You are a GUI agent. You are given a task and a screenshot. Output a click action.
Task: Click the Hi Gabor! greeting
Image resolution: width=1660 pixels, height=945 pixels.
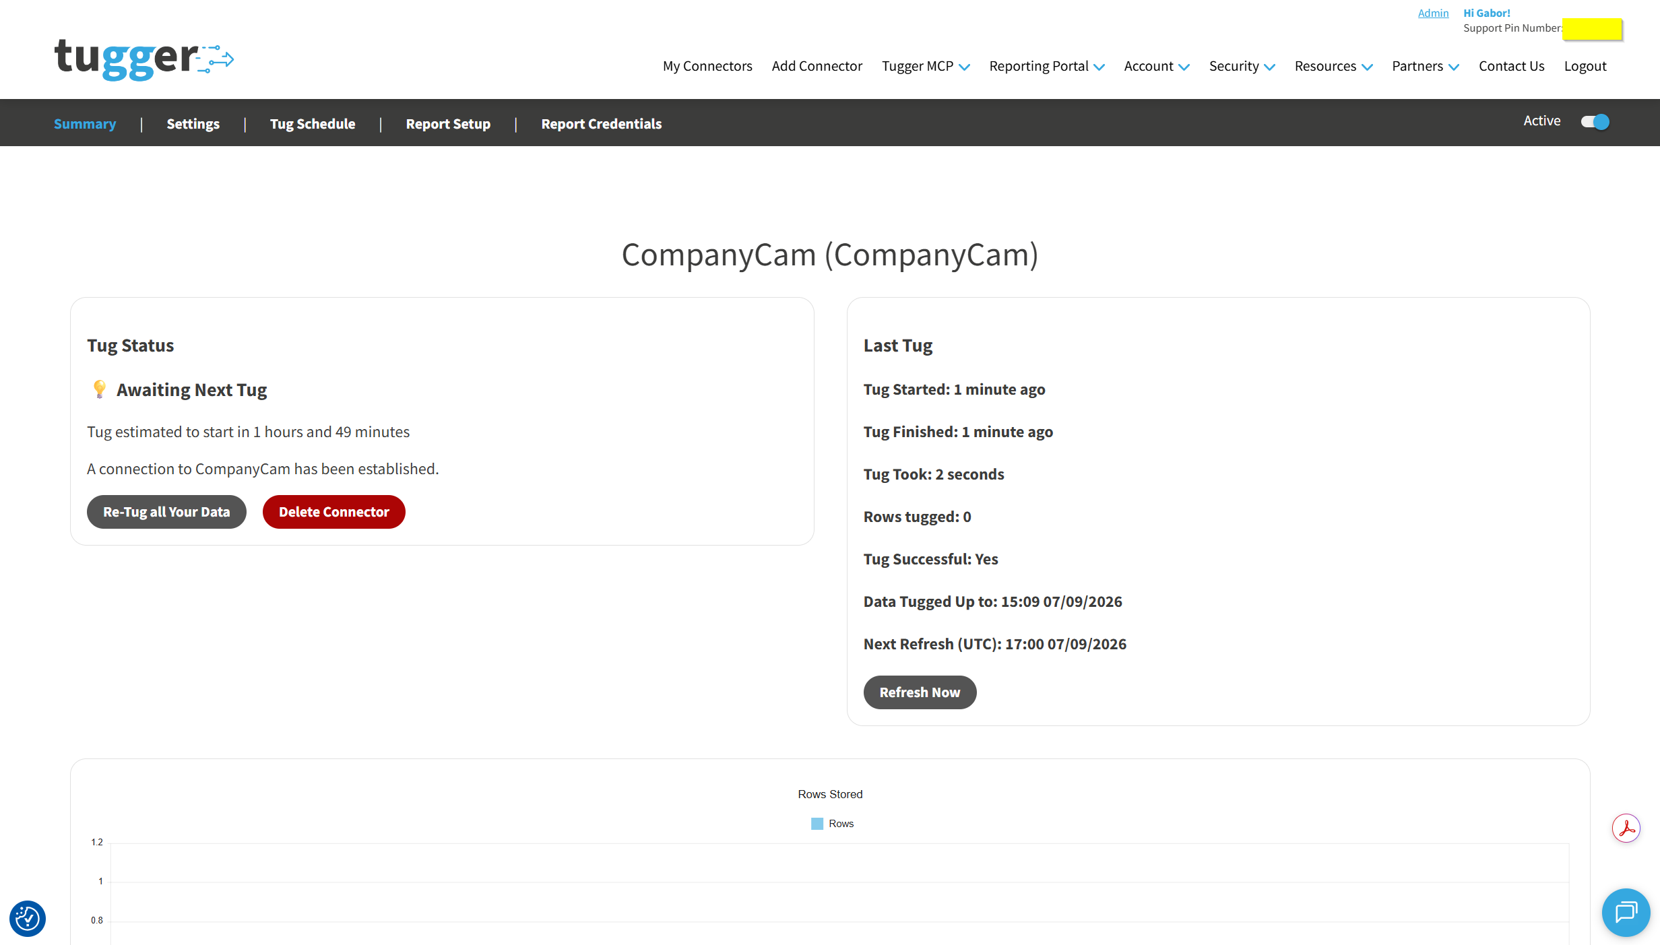click(1486, 13)
